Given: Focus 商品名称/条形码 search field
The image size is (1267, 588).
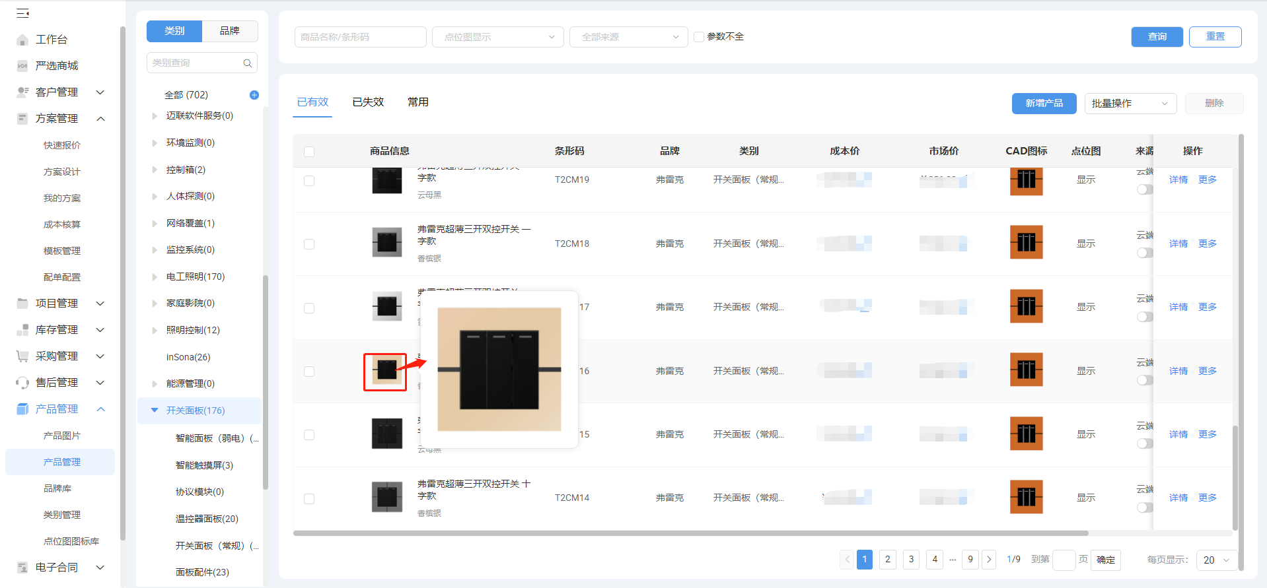Looking at the screenshot, I should [361, 37].
